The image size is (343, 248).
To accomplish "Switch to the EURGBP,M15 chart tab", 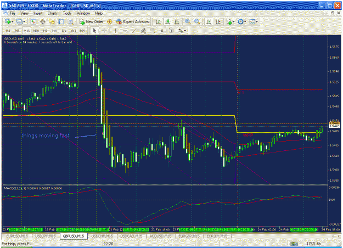I will 189,236.
